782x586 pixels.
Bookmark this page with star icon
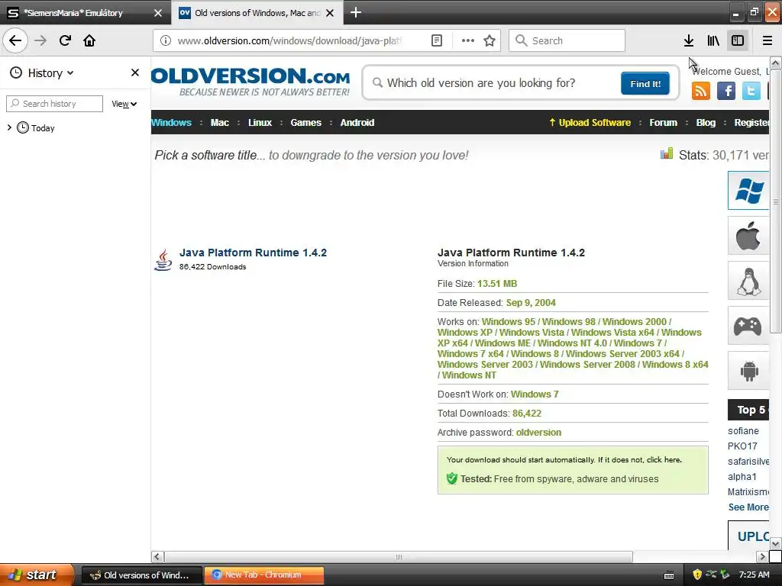click(x=490, y=40)
